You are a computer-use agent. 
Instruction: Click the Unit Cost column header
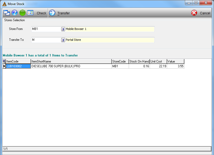pos(158,61)
